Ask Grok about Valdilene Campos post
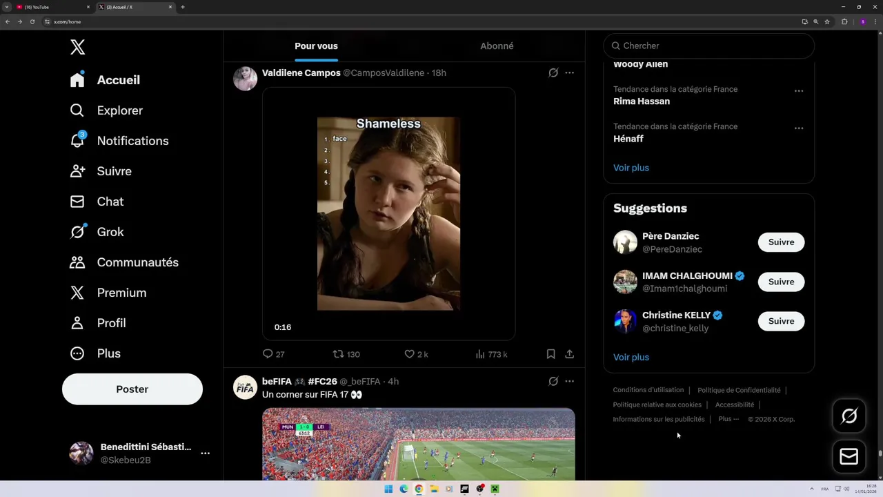Viewport: 883px width, 497px height. coord(553,72)
